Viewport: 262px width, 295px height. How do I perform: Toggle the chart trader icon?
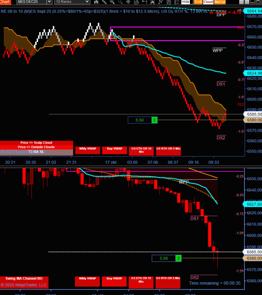[144, 2]
